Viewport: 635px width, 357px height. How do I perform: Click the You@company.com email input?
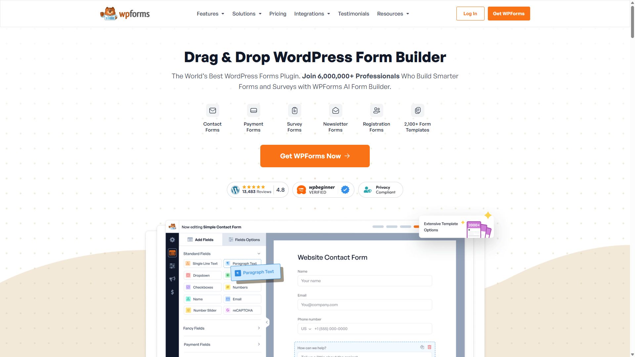[365, 305]
